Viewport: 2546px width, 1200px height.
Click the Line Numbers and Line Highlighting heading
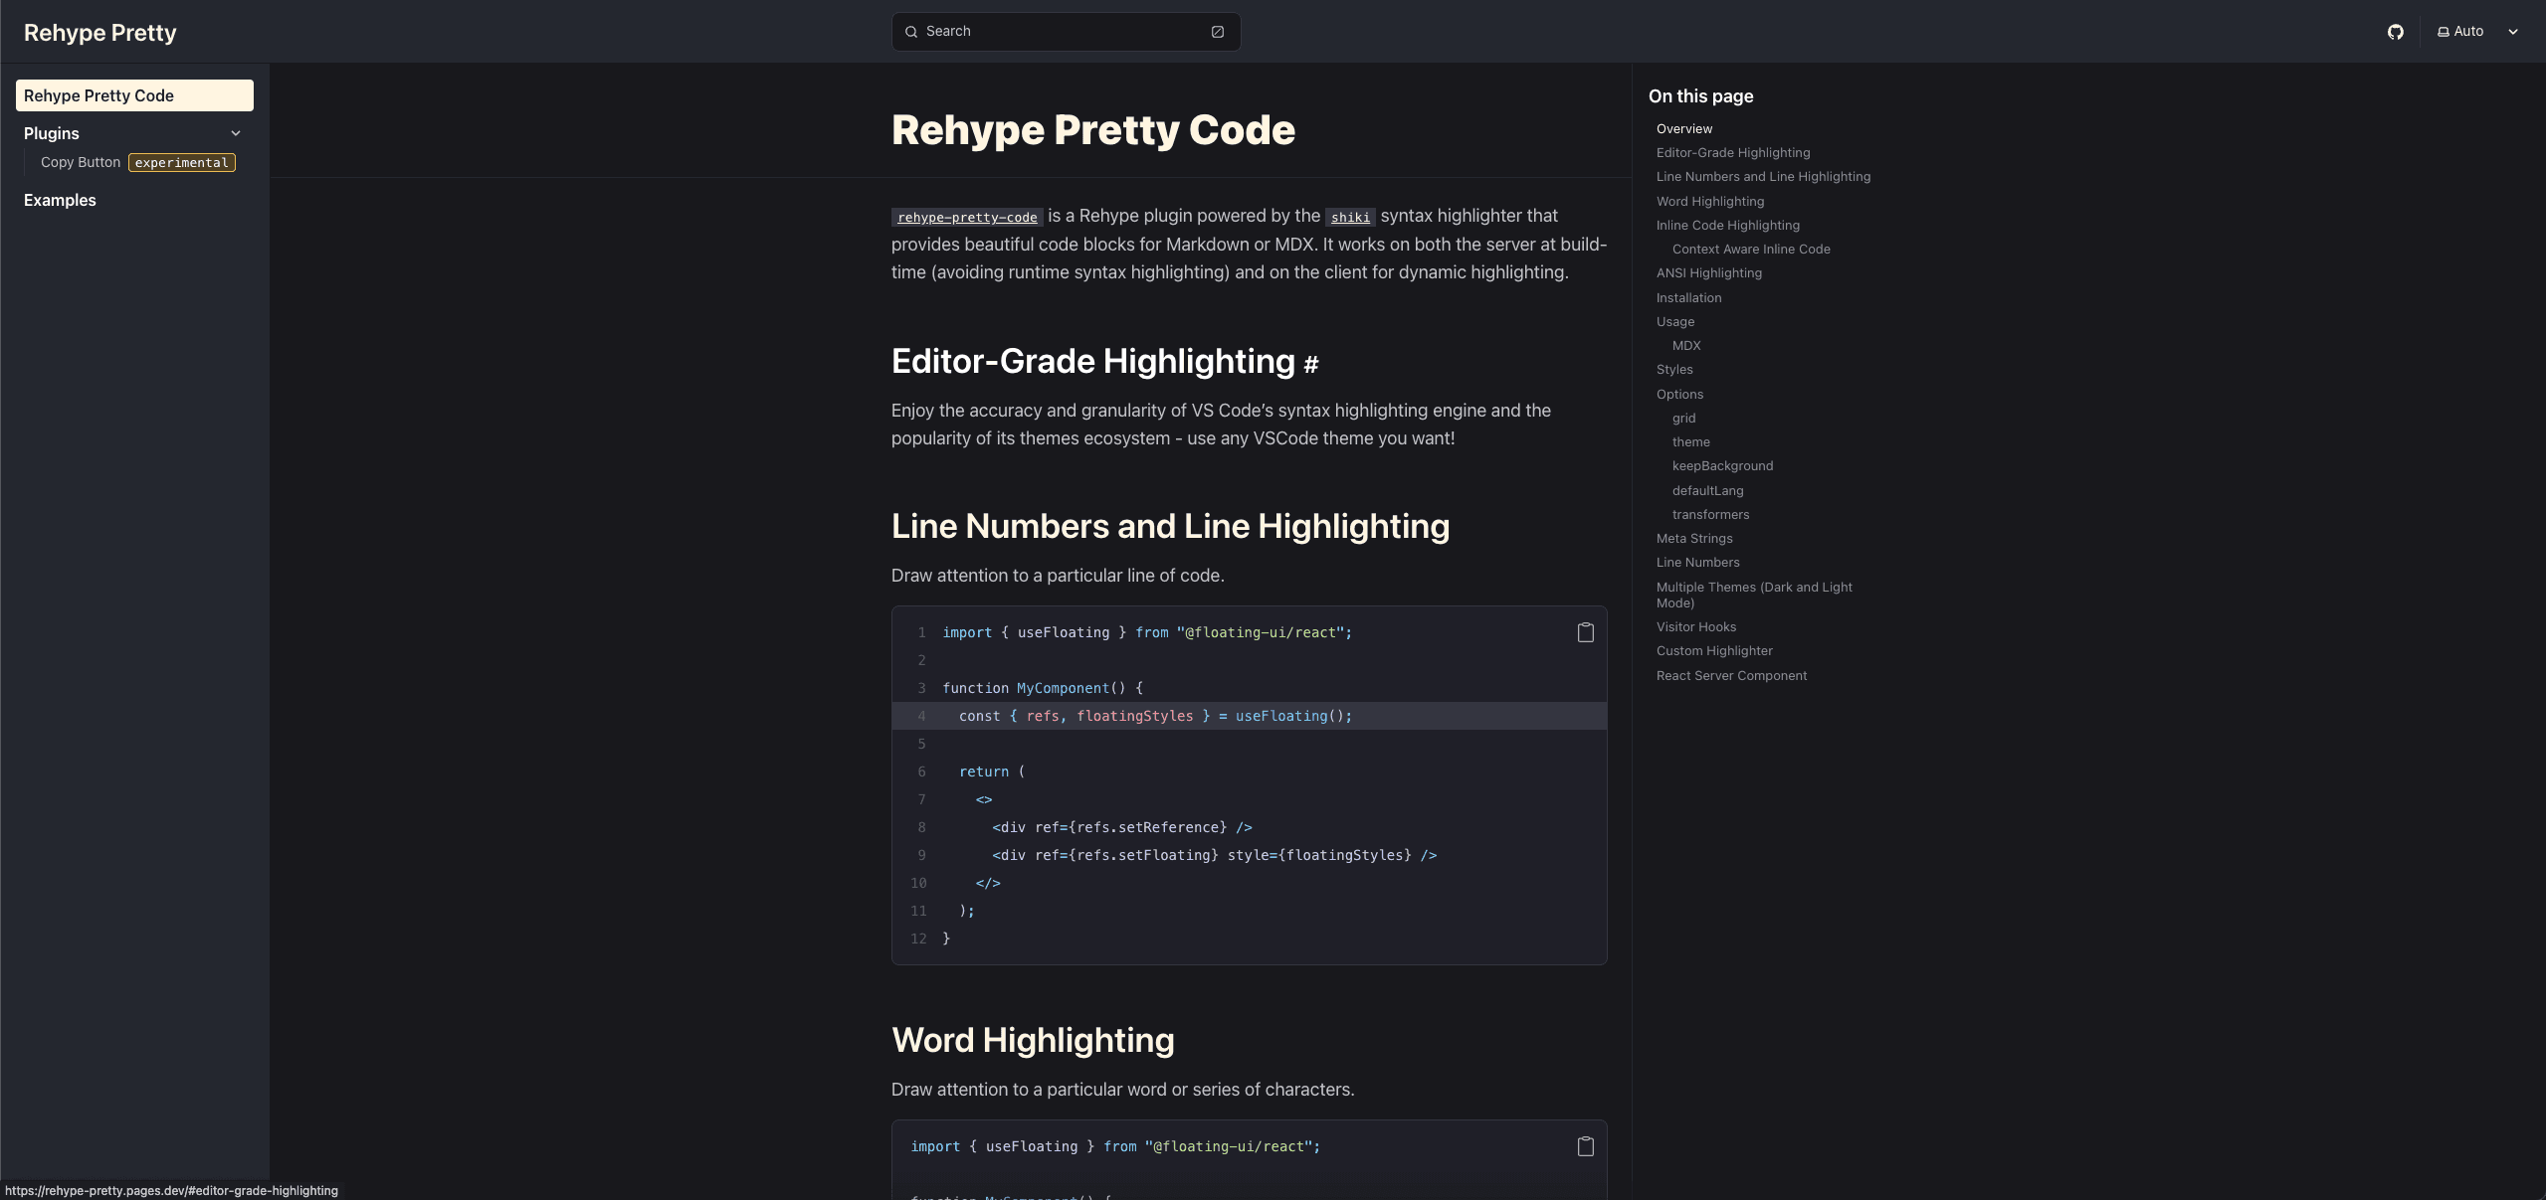click(x=1170, y=526)
